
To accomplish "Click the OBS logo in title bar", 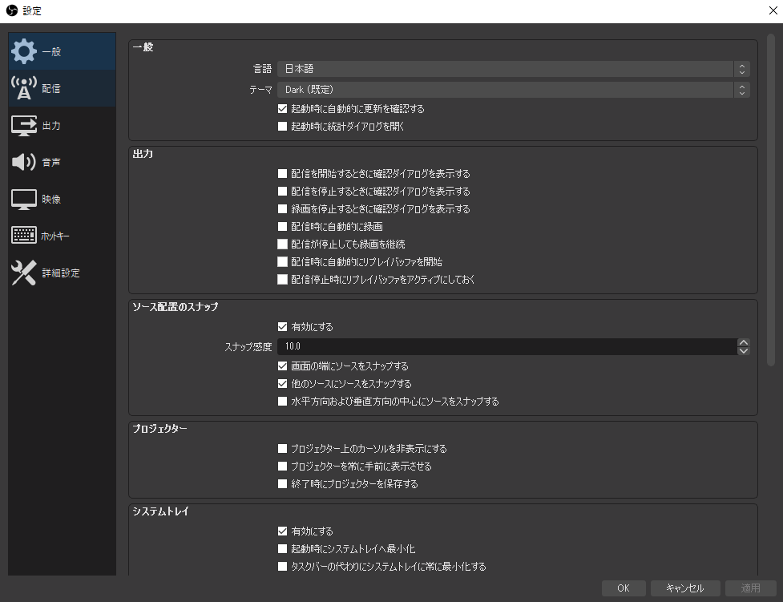I will point(11,10).
